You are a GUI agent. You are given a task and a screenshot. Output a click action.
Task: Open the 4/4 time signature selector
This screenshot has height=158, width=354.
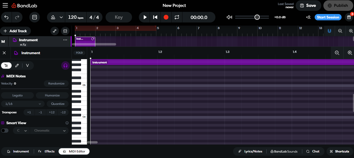click(94, 17)
